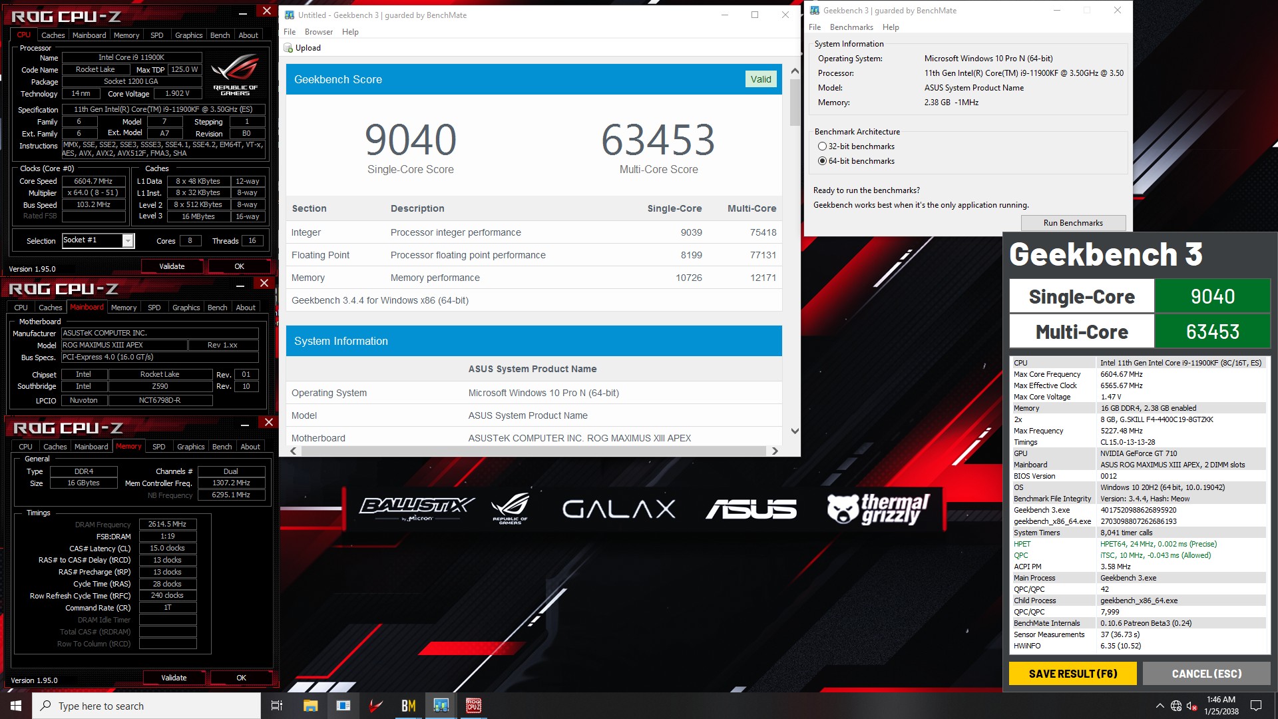This screenshot has height=719, width=1278.
Task: Open the red bird app taskbar icon
Action: (x=375, y=706)
